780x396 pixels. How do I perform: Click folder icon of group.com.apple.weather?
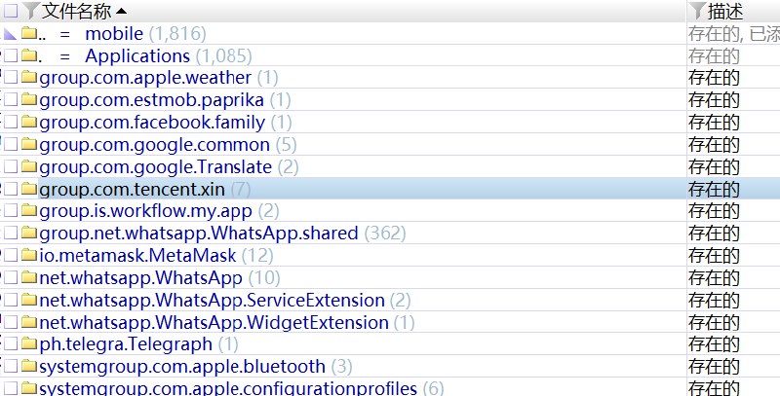(x=28, y=78)
